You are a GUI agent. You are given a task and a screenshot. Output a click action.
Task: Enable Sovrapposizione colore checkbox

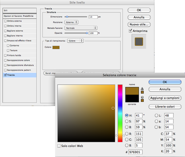5,60
